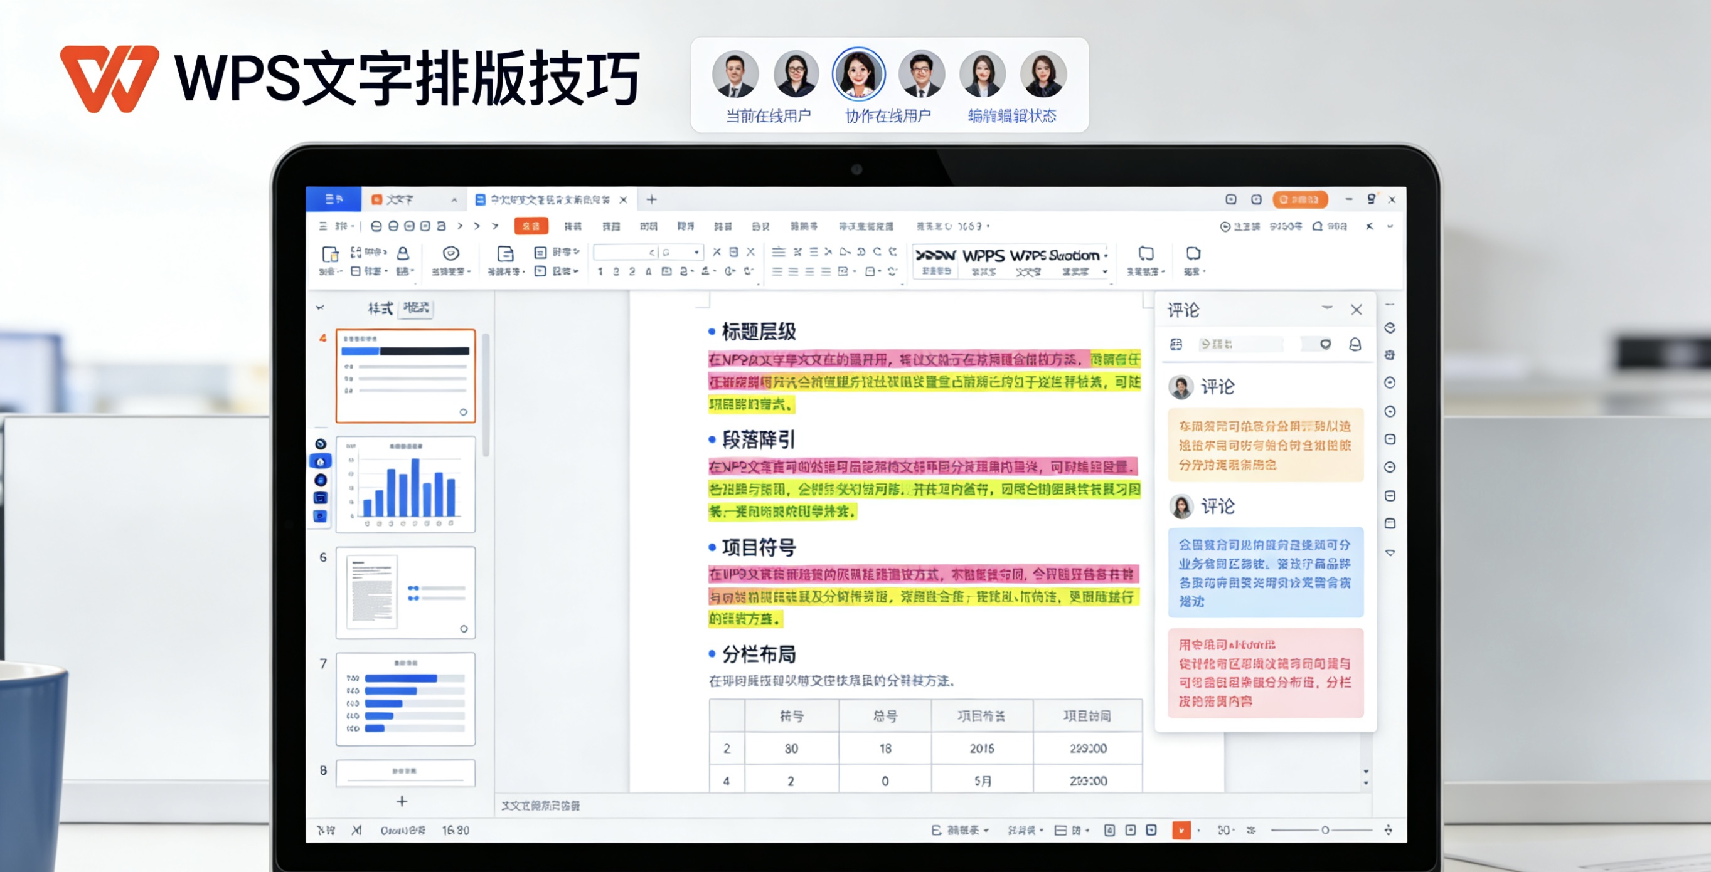Select page thumbnail 6 in the left panel
This screenshot has width=1711, height=872.
[x=405, y=592]
